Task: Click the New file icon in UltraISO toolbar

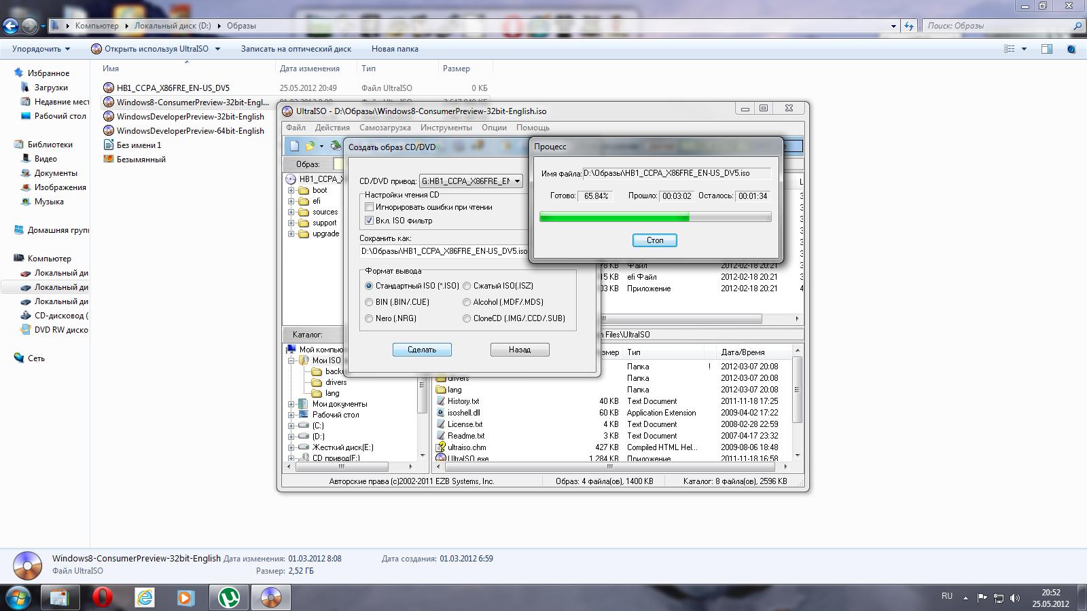Action: point(294,146)
